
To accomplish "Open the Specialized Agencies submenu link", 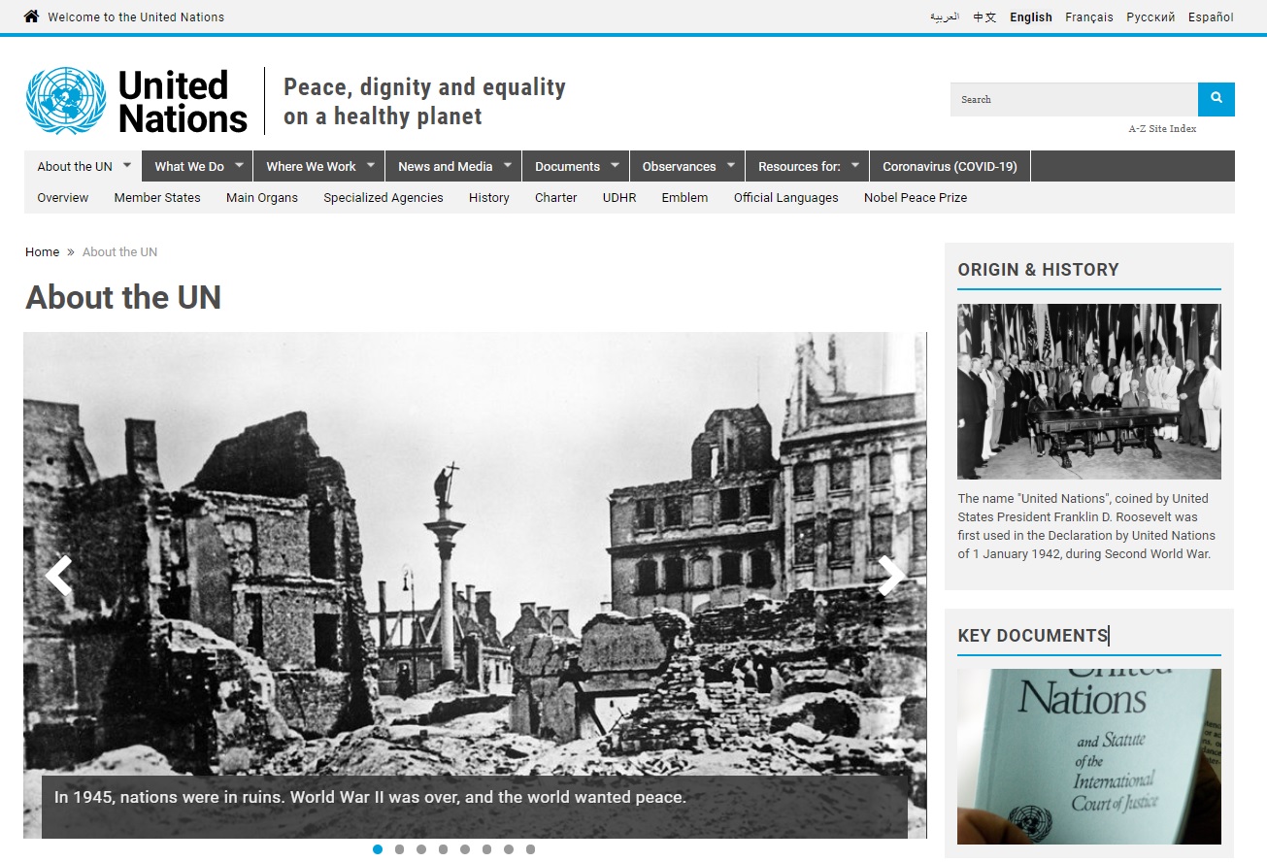I will click(x=383, y=197).
